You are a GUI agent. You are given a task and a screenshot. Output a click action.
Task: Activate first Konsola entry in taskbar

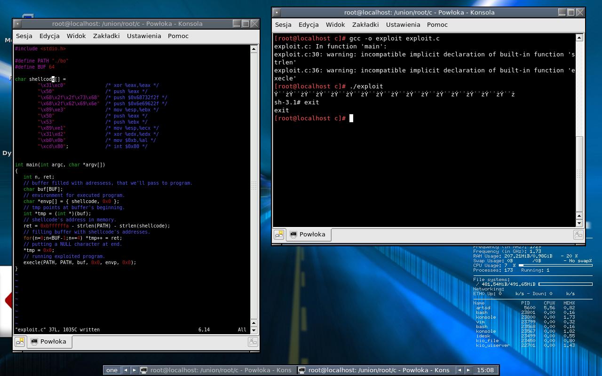click(x=217, y=370)
